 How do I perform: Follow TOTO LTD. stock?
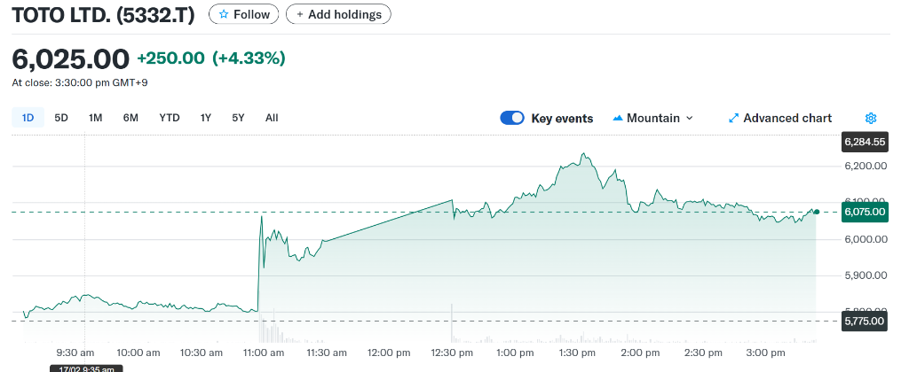pos(243,14)
